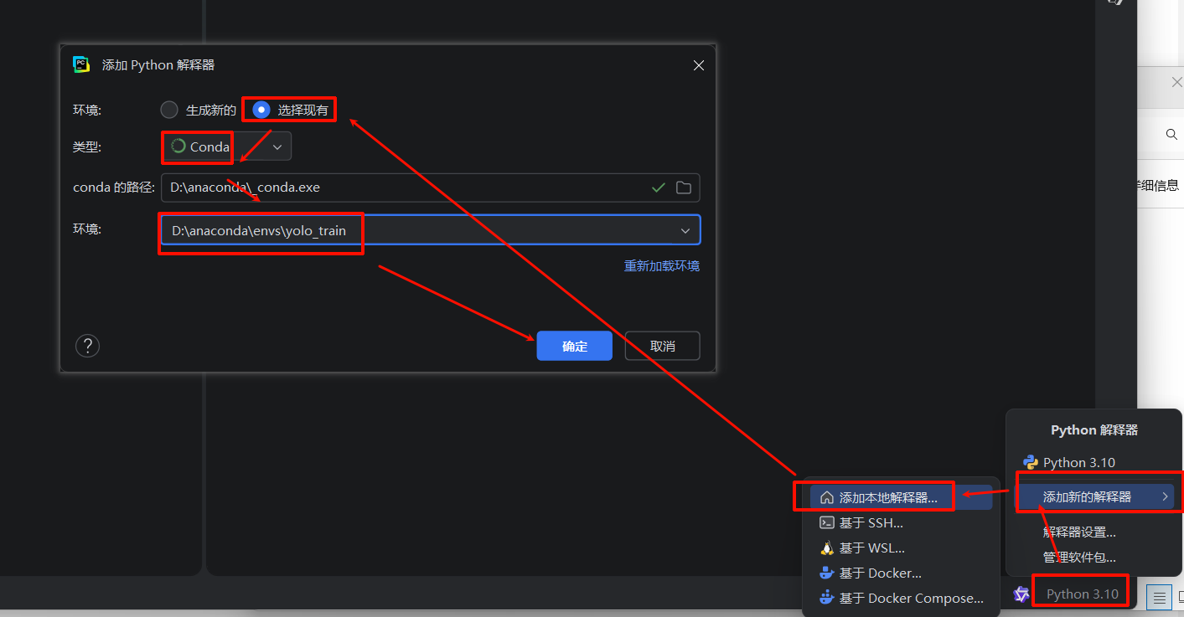
Task: Click the 重新加载环境 link
Action: point(662,266)
